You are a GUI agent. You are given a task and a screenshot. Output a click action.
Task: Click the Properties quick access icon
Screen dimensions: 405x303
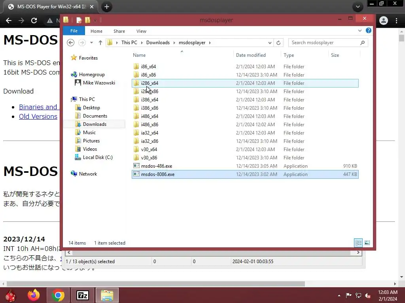point(79,20)
